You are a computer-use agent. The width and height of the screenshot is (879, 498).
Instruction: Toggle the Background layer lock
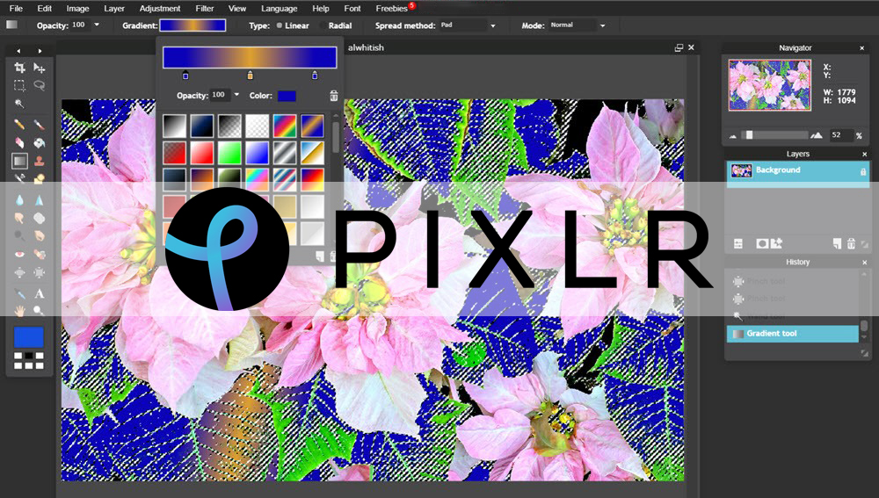click(863, 172)
